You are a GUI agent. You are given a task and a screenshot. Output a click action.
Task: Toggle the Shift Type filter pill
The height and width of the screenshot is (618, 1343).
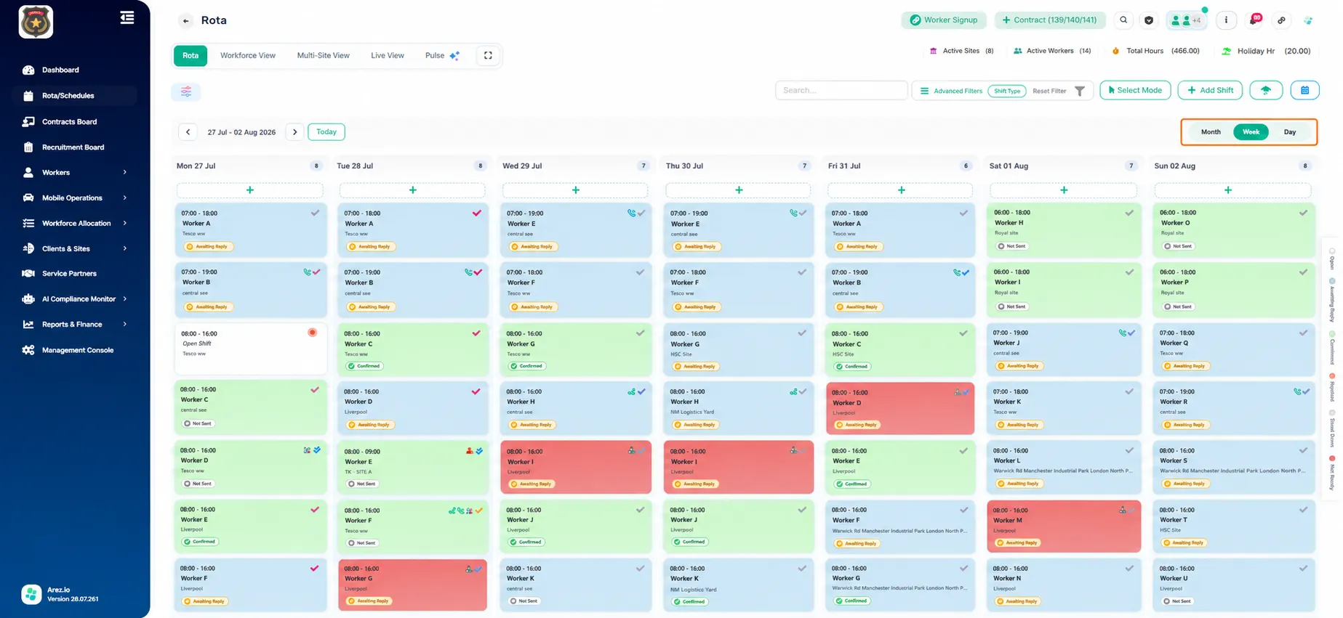pyautogui.click(x=1007, y=91)
